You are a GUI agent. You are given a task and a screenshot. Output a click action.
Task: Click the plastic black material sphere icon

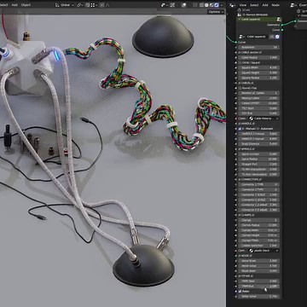[252, 251]
